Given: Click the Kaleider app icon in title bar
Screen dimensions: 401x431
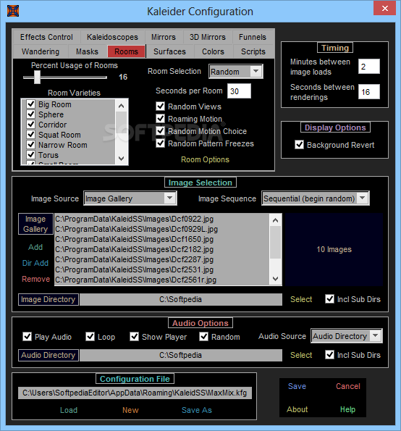Looking at the screenshot, I should 13,11.
